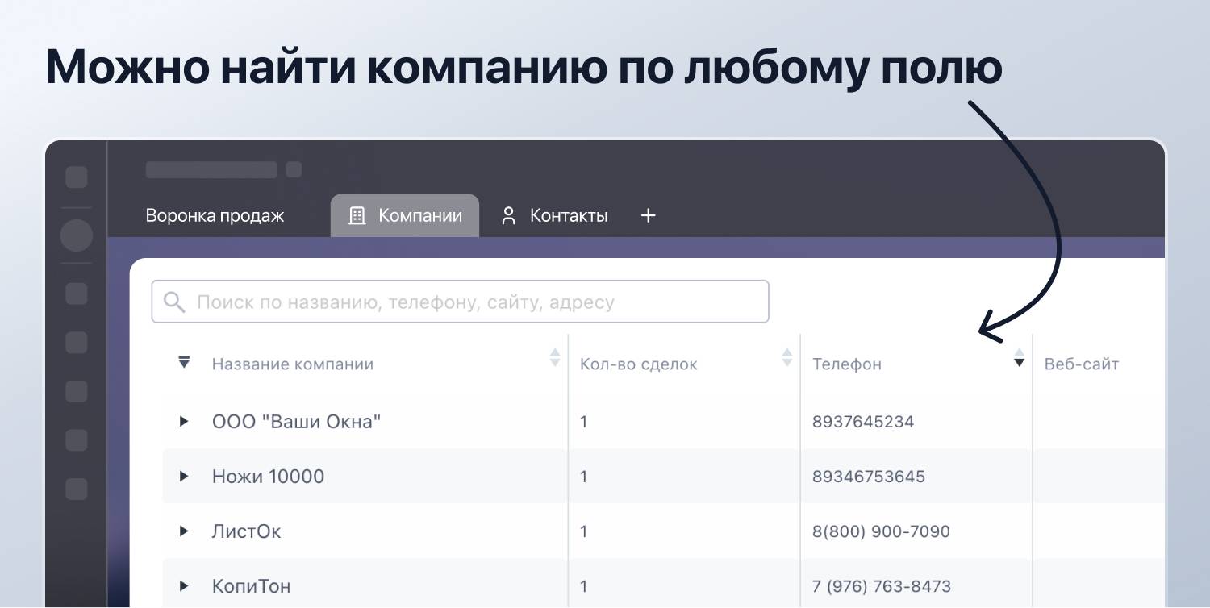Screen dimensions: 1210x608
Task: Switch to Воронка продаж tab
Action: [x=215, y=216]
